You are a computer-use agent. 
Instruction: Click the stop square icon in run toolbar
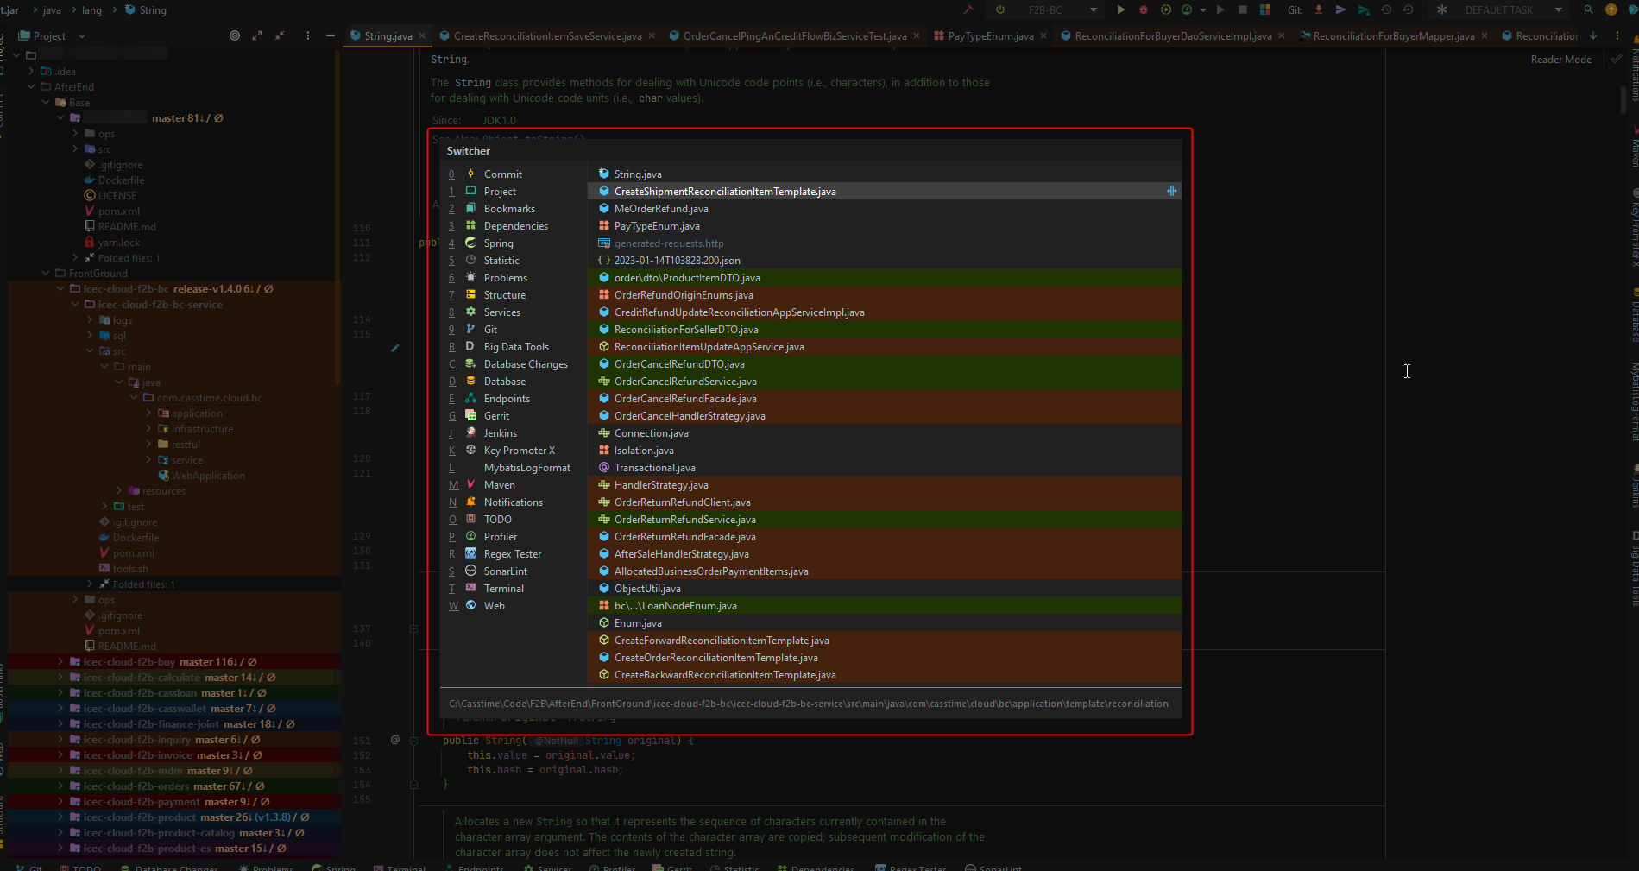tap(1243, 9)
